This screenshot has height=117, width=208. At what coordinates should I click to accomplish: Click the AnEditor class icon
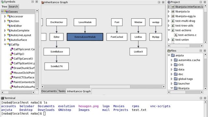(9, 26)
